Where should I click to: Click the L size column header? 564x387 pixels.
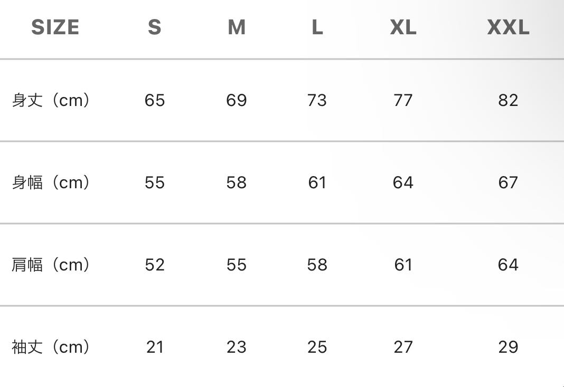317,27
